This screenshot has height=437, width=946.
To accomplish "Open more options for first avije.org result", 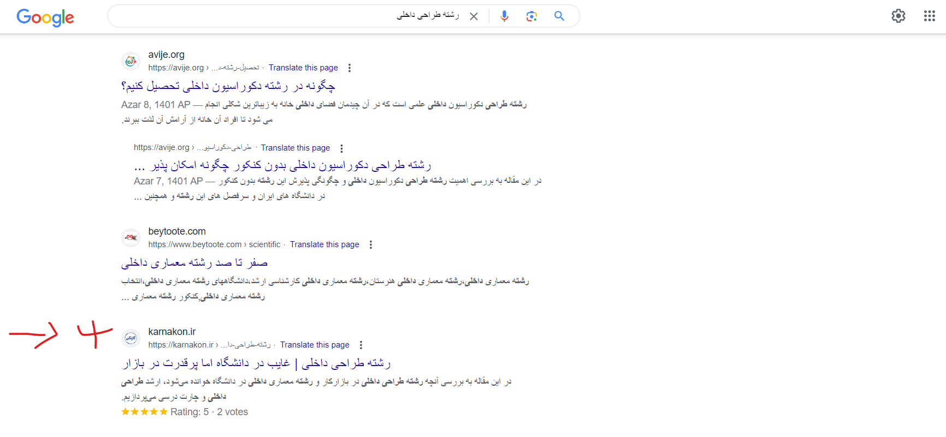I will click(x=350, y=68).
